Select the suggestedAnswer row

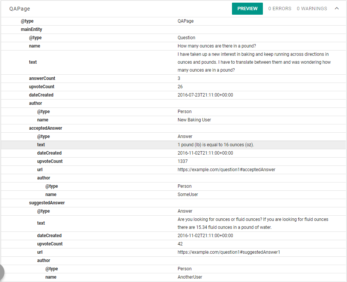pyautogui.click(x=173, y=203)
